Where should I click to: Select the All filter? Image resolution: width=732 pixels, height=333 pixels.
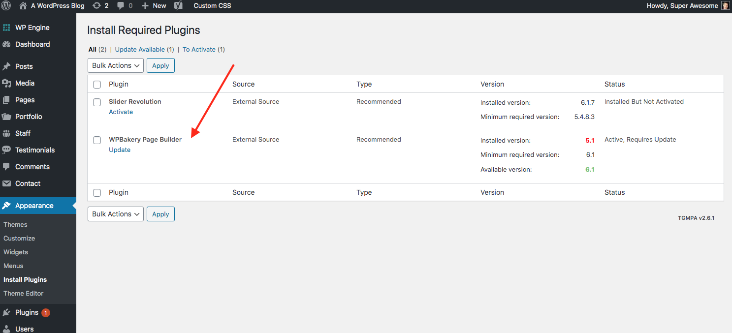click(93, 49)
